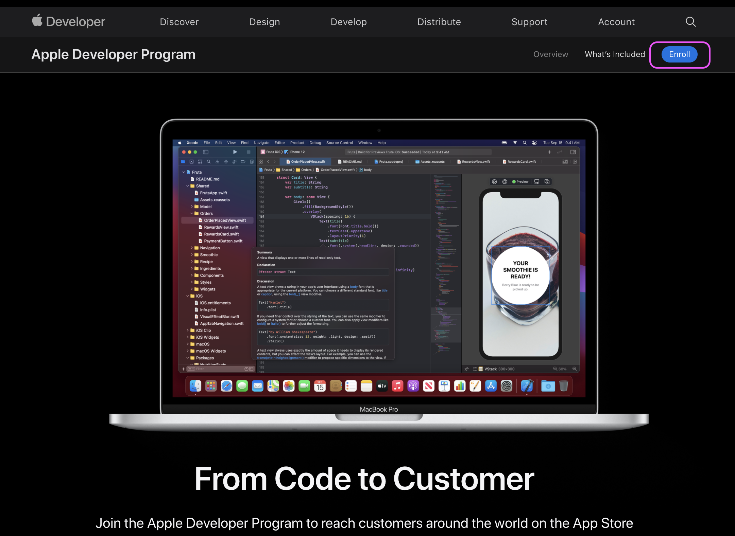This screenshot has width=735, height=536.
Task: Click the 68% zoom control under the canvas
Action: click(x=562, y=369)
